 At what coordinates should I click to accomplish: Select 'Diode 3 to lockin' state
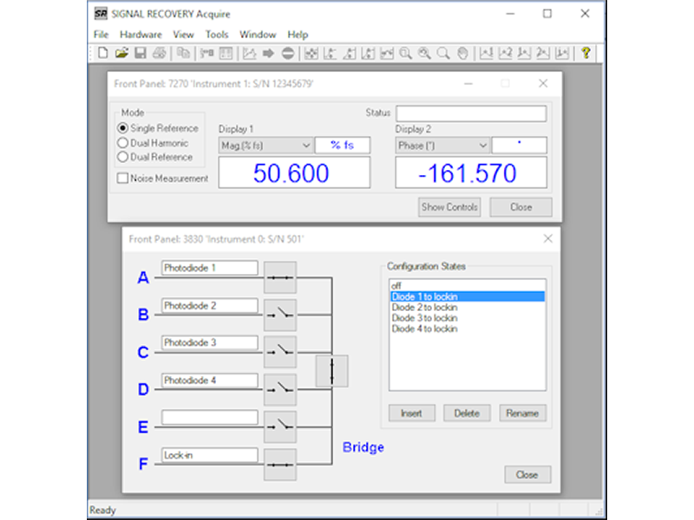tap(424, 318)
